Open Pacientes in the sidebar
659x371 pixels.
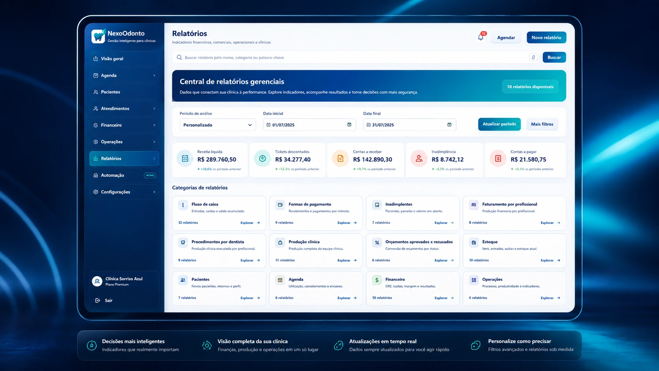(x=124, y=92)
